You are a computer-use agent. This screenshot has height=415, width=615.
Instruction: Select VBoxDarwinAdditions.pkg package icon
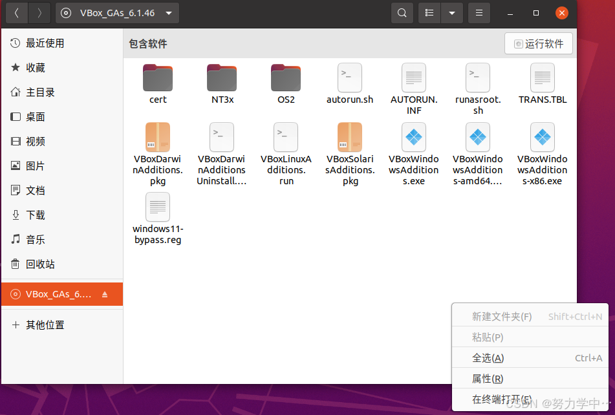158,137
